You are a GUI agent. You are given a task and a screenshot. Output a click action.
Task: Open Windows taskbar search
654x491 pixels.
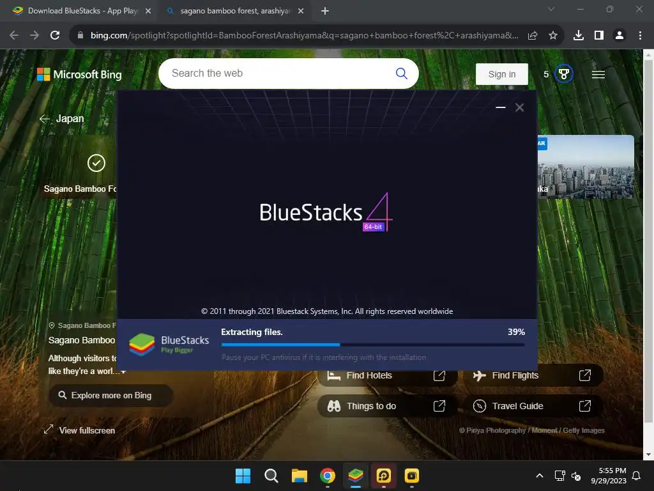tap(271, 476)
